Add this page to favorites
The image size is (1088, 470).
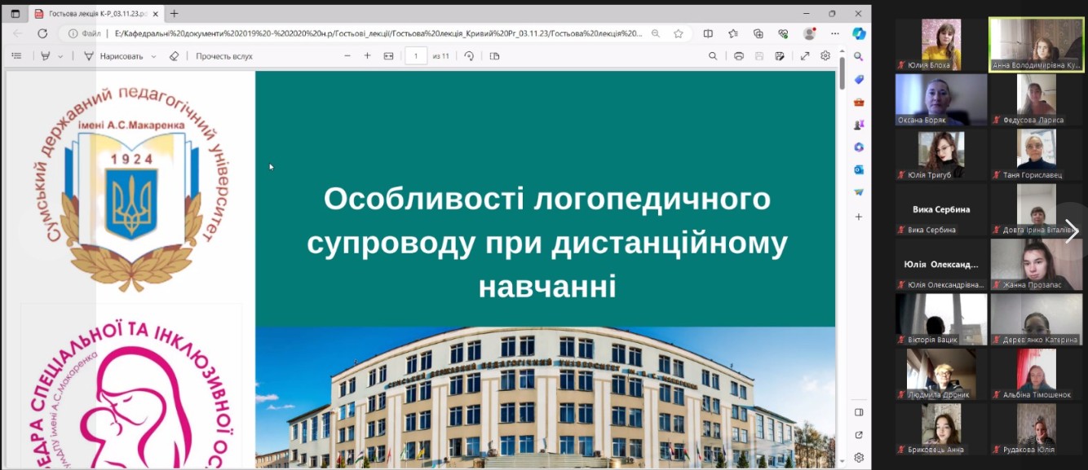679,33
